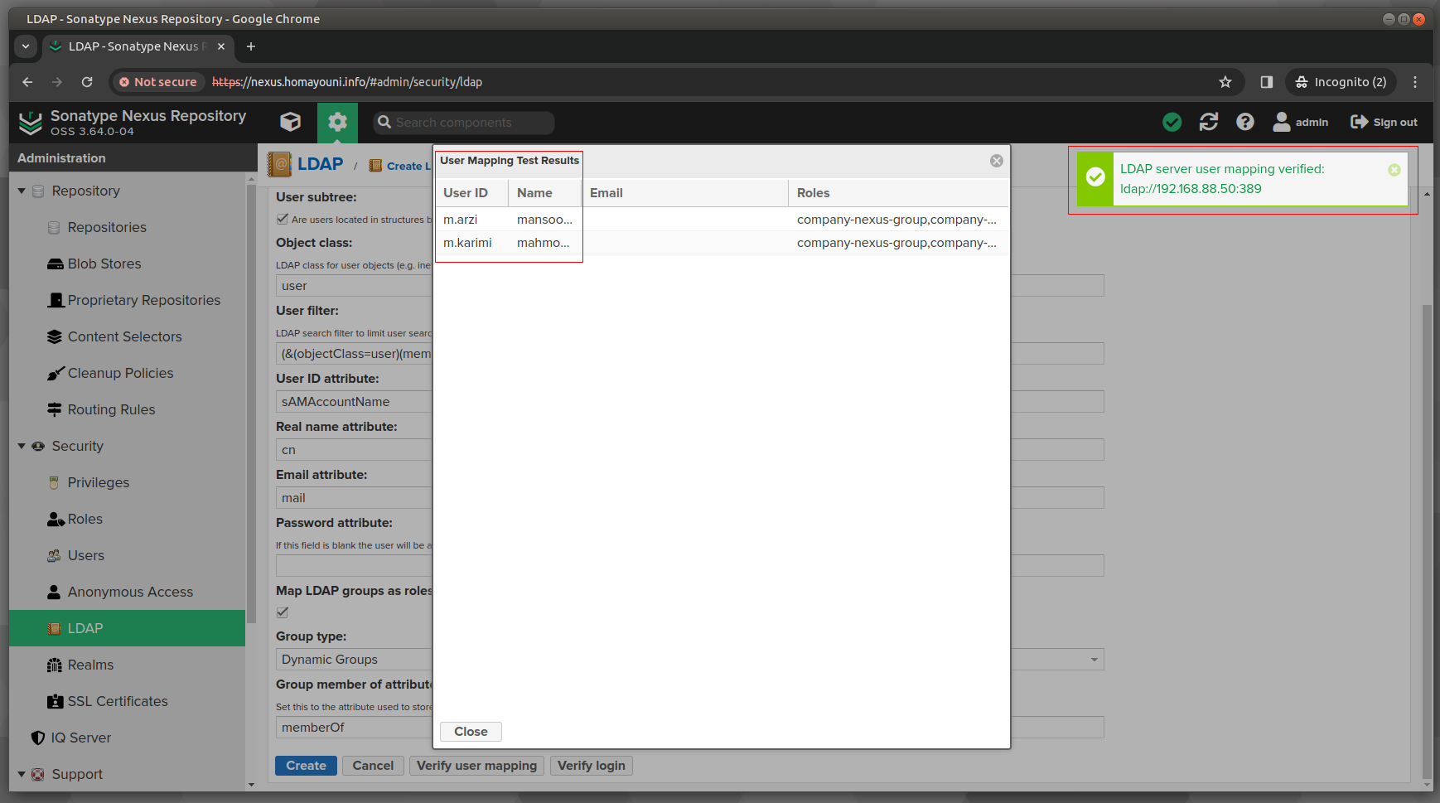The height and width of the screenshot is (803, 1440).
Task: Open a new Chrome tab
Action: click(x=251, y=46)
